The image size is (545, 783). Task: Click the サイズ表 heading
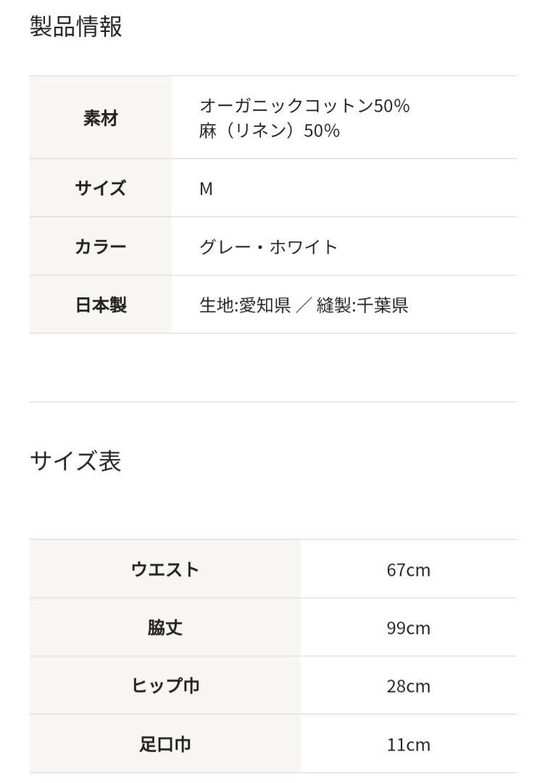(x=75, y=461)
